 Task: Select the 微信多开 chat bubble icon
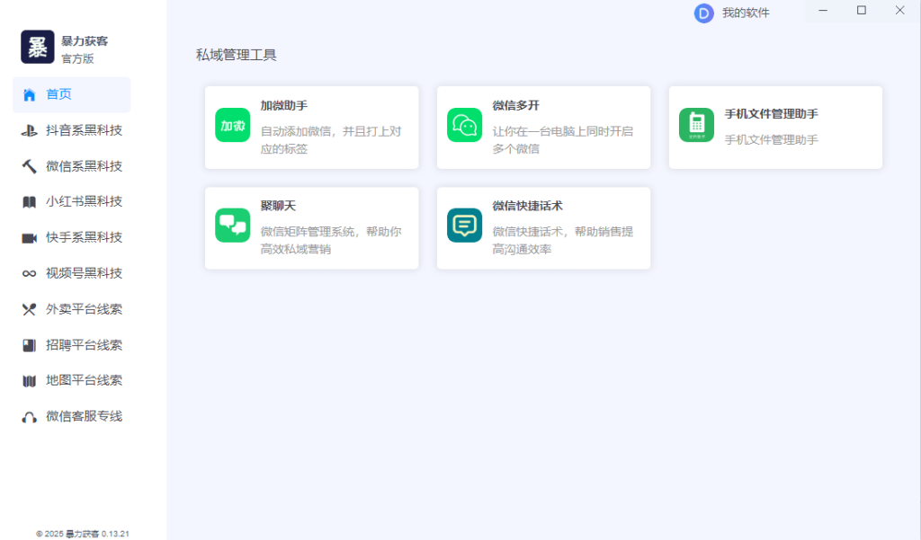pyautogui.click(x=463, y=124)
